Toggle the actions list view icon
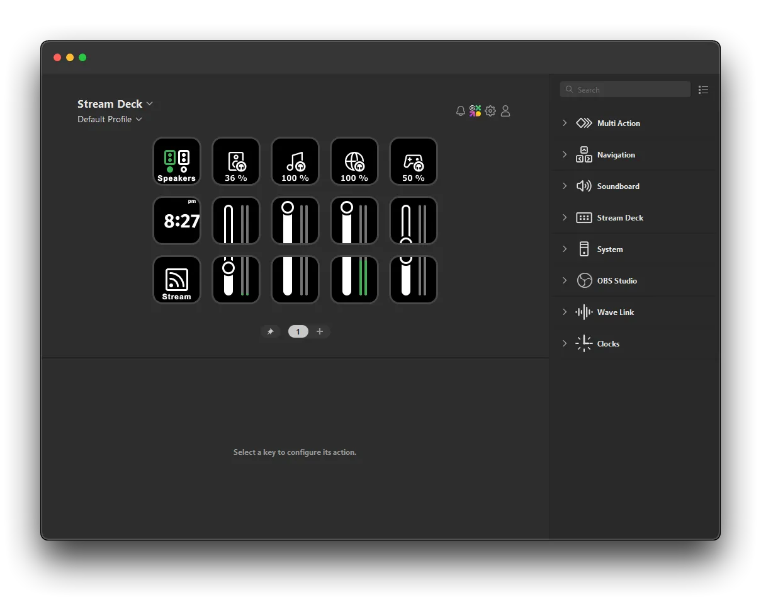The width and height of the screenshot is (761, 601). point(704,90)
